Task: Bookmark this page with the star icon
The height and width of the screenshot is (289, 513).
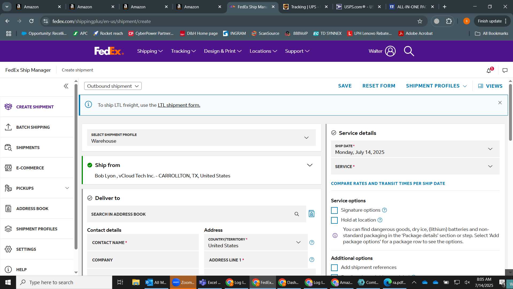Action: coord(420,21)
